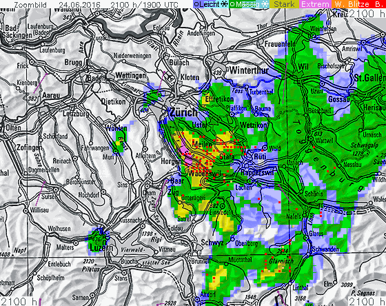386x306 pixels.
Task: Click the magenta extreme cell near Horgen
Action: coord(186,152)
